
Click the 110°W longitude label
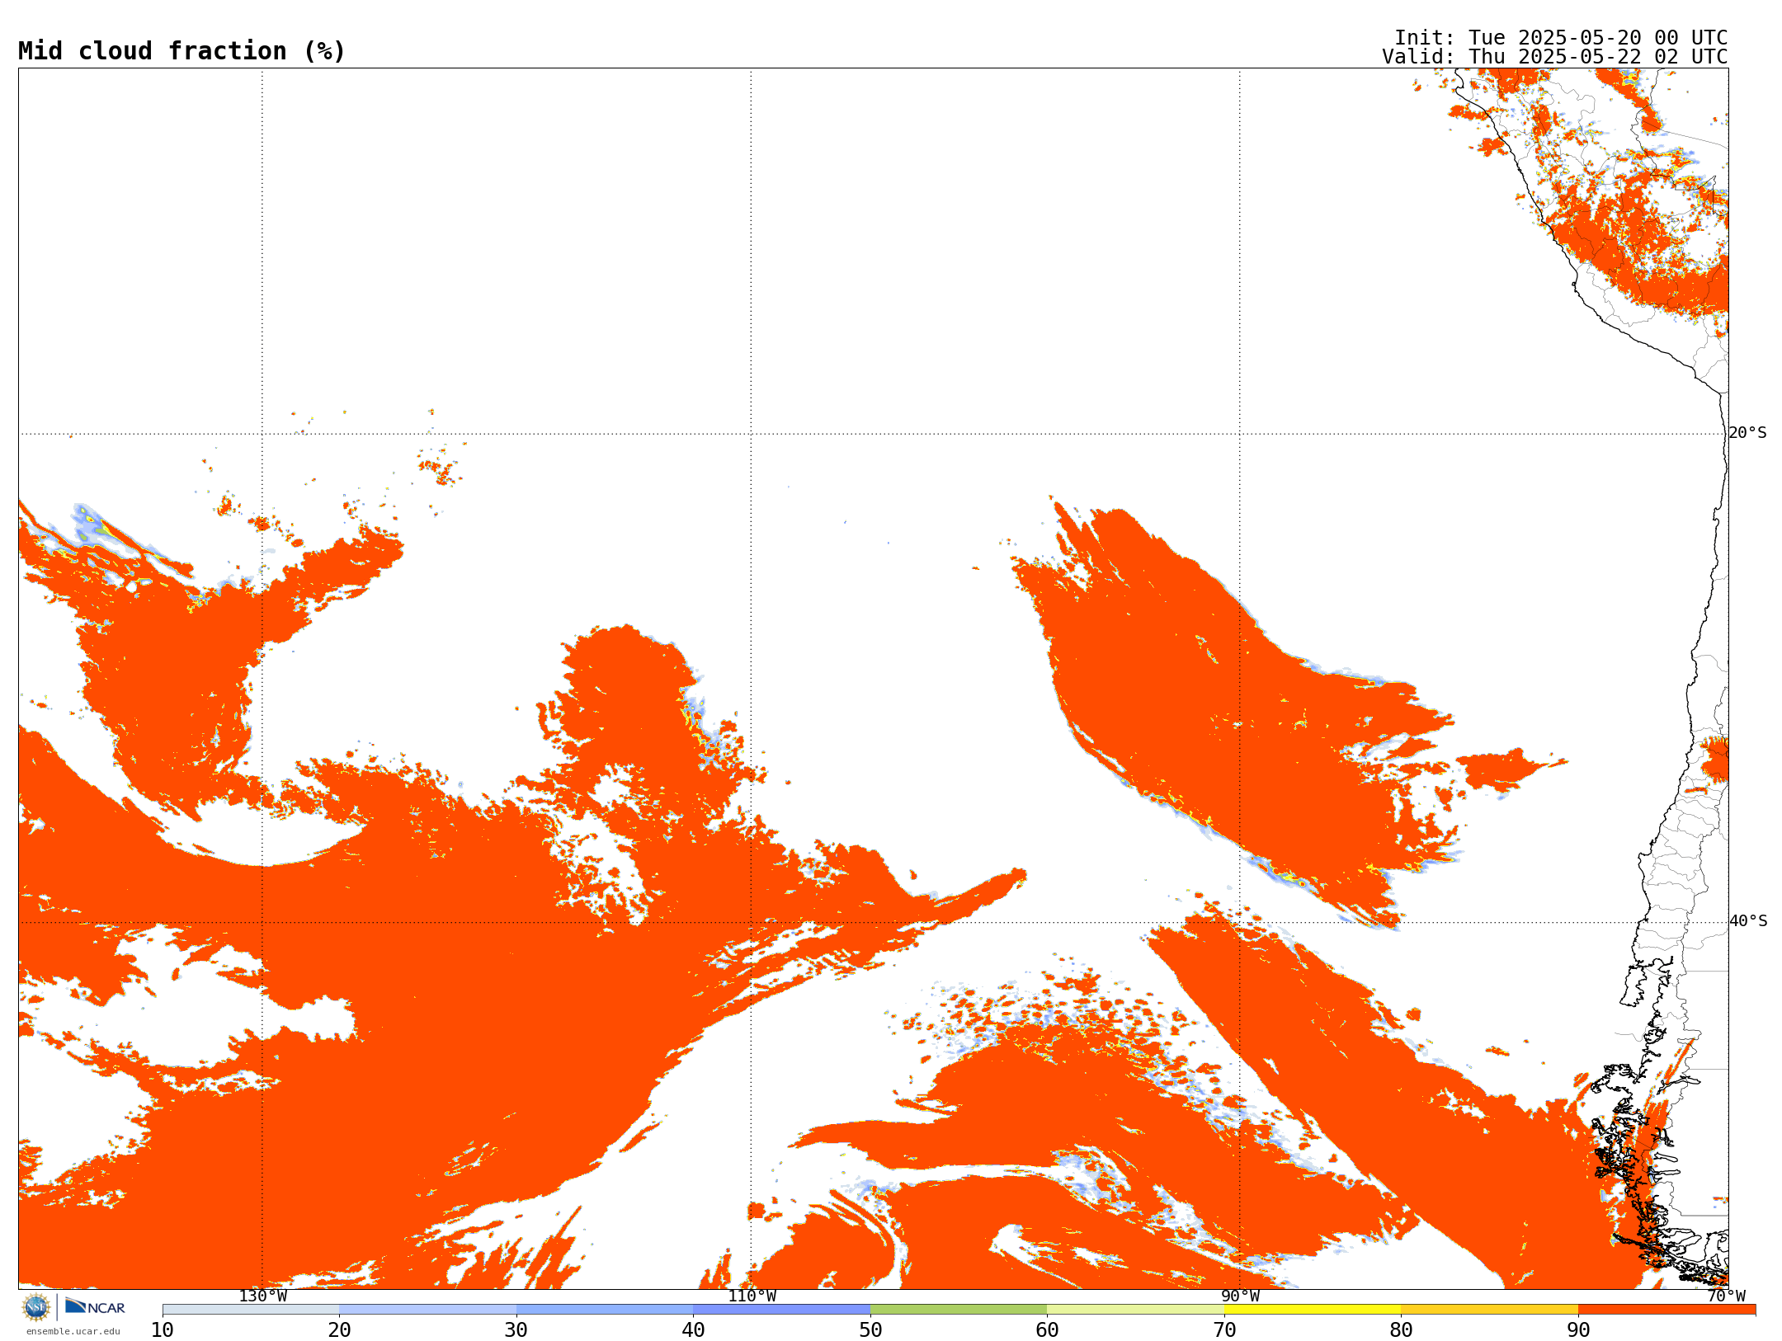[x=752, y=1296]
